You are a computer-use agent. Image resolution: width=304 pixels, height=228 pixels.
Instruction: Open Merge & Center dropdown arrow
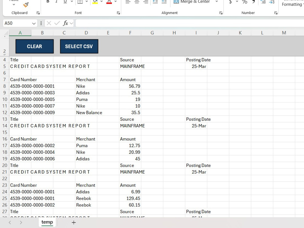tap(217, 2)
